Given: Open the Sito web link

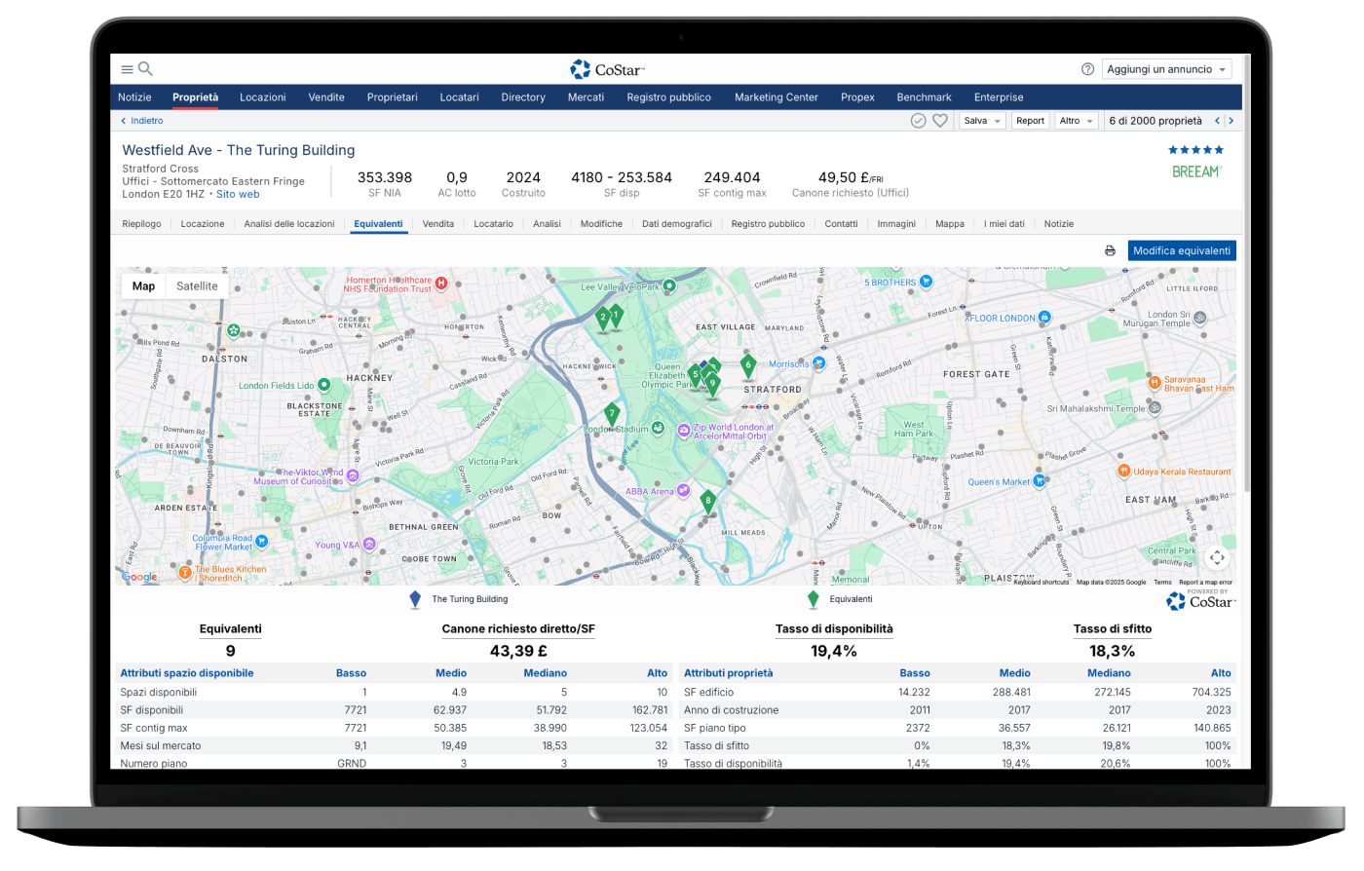Looking at the screenshot, I should (x=238, y=194).
